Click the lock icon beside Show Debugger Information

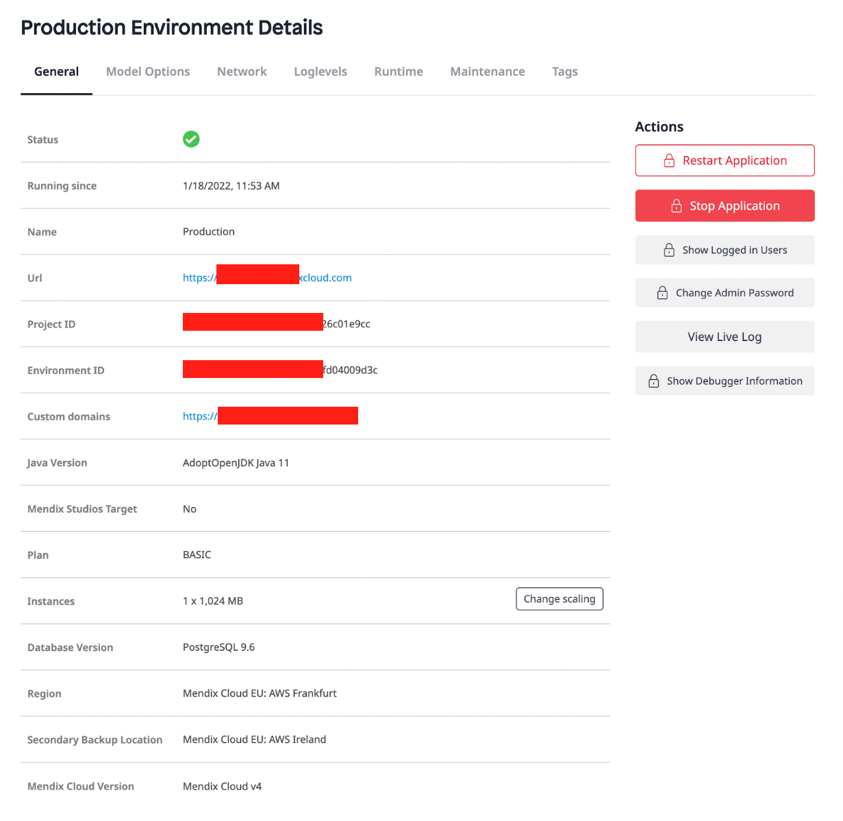pyautogui.click(x=654, y=381)
